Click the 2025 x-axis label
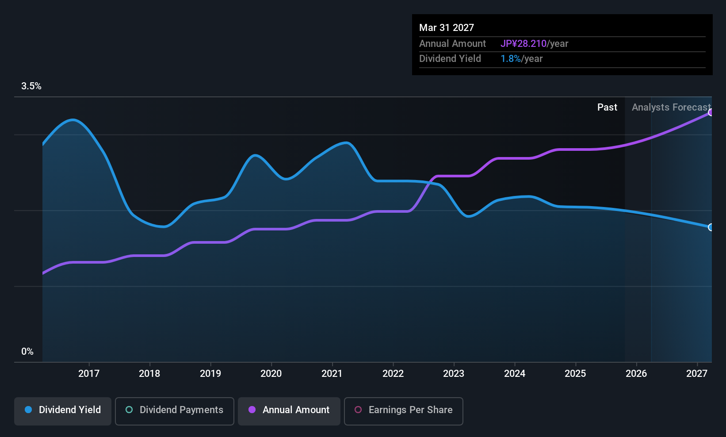 pyautogui.click(x=575, y=374)
